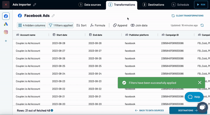This screenshot has height=115, width=210.
Task: Click Back to Data Sources link
Action: [x=149, y=111]
